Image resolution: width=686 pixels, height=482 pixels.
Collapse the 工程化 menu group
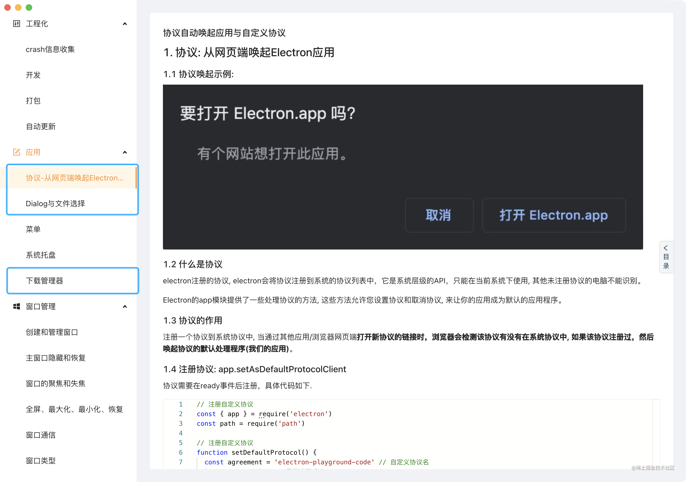point(125,24)
